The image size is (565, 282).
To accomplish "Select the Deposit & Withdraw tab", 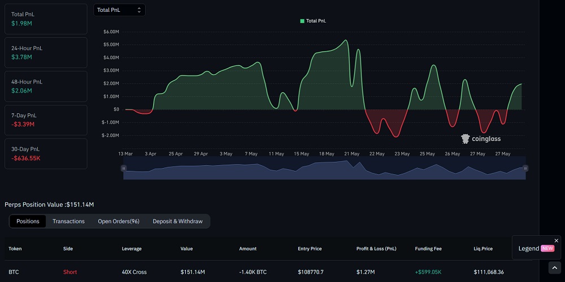I will click(x=177, y=221).
